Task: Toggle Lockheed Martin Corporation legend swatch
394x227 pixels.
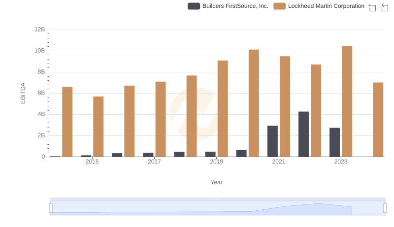Action: tap(279, 6)
